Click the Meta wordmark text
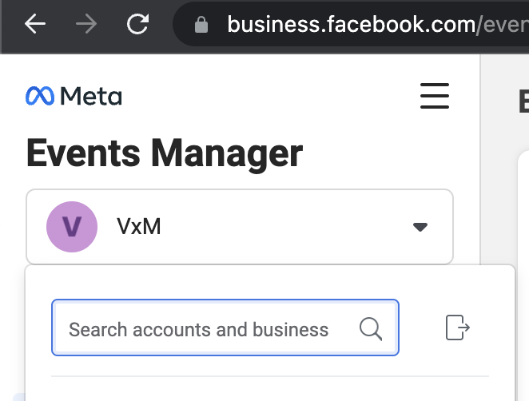The width and height of the screenshot is (529, 401). [x=91, y=97]
